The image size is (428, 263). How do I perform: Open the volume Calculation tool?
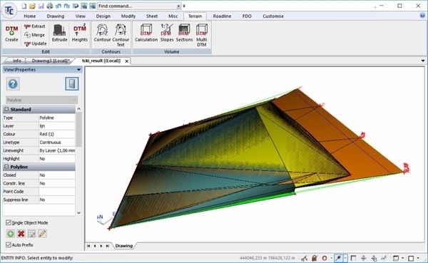click(146, 33)
